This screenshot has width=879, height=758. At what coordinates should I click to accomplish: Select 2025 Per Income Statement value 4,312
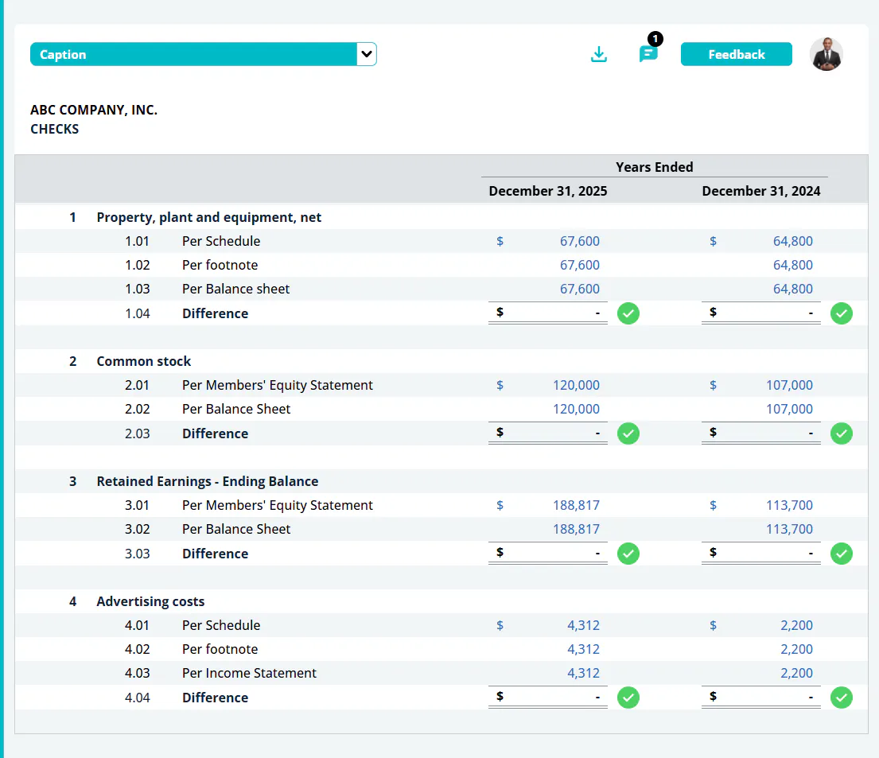[583, 673]
